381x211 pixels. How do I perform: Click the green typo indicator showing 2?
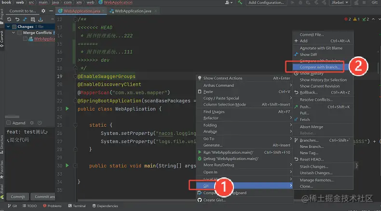pyautogui.click(x=366, y=19)
